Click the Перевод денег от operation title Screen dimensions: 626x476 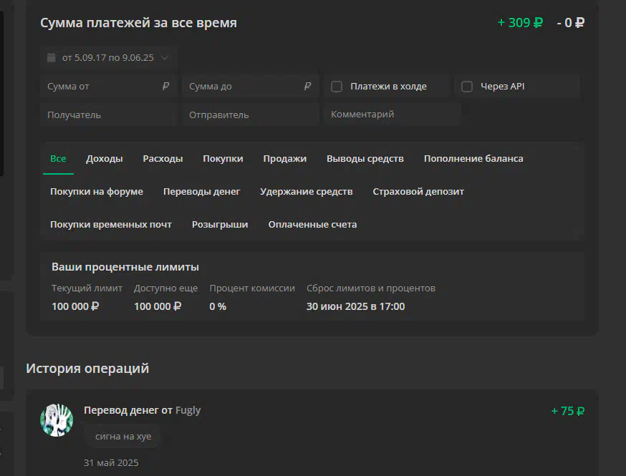128,410
